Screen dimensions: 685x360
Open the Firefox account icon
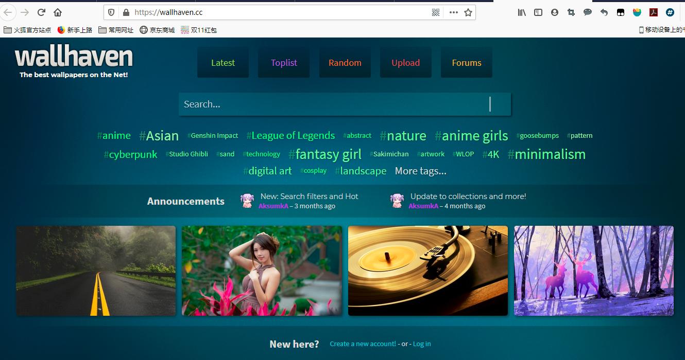(555, 12)
